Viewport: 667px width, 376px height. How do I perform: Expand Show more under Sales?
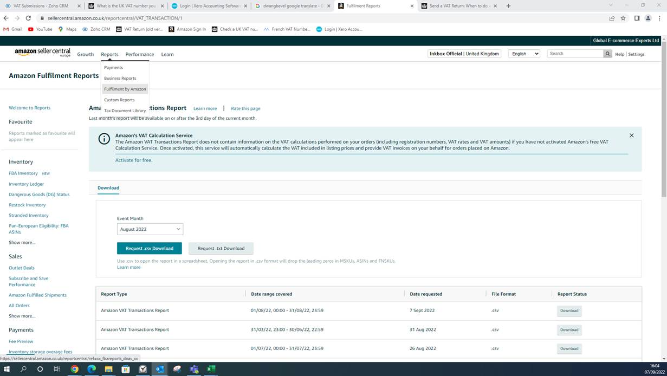22,316
